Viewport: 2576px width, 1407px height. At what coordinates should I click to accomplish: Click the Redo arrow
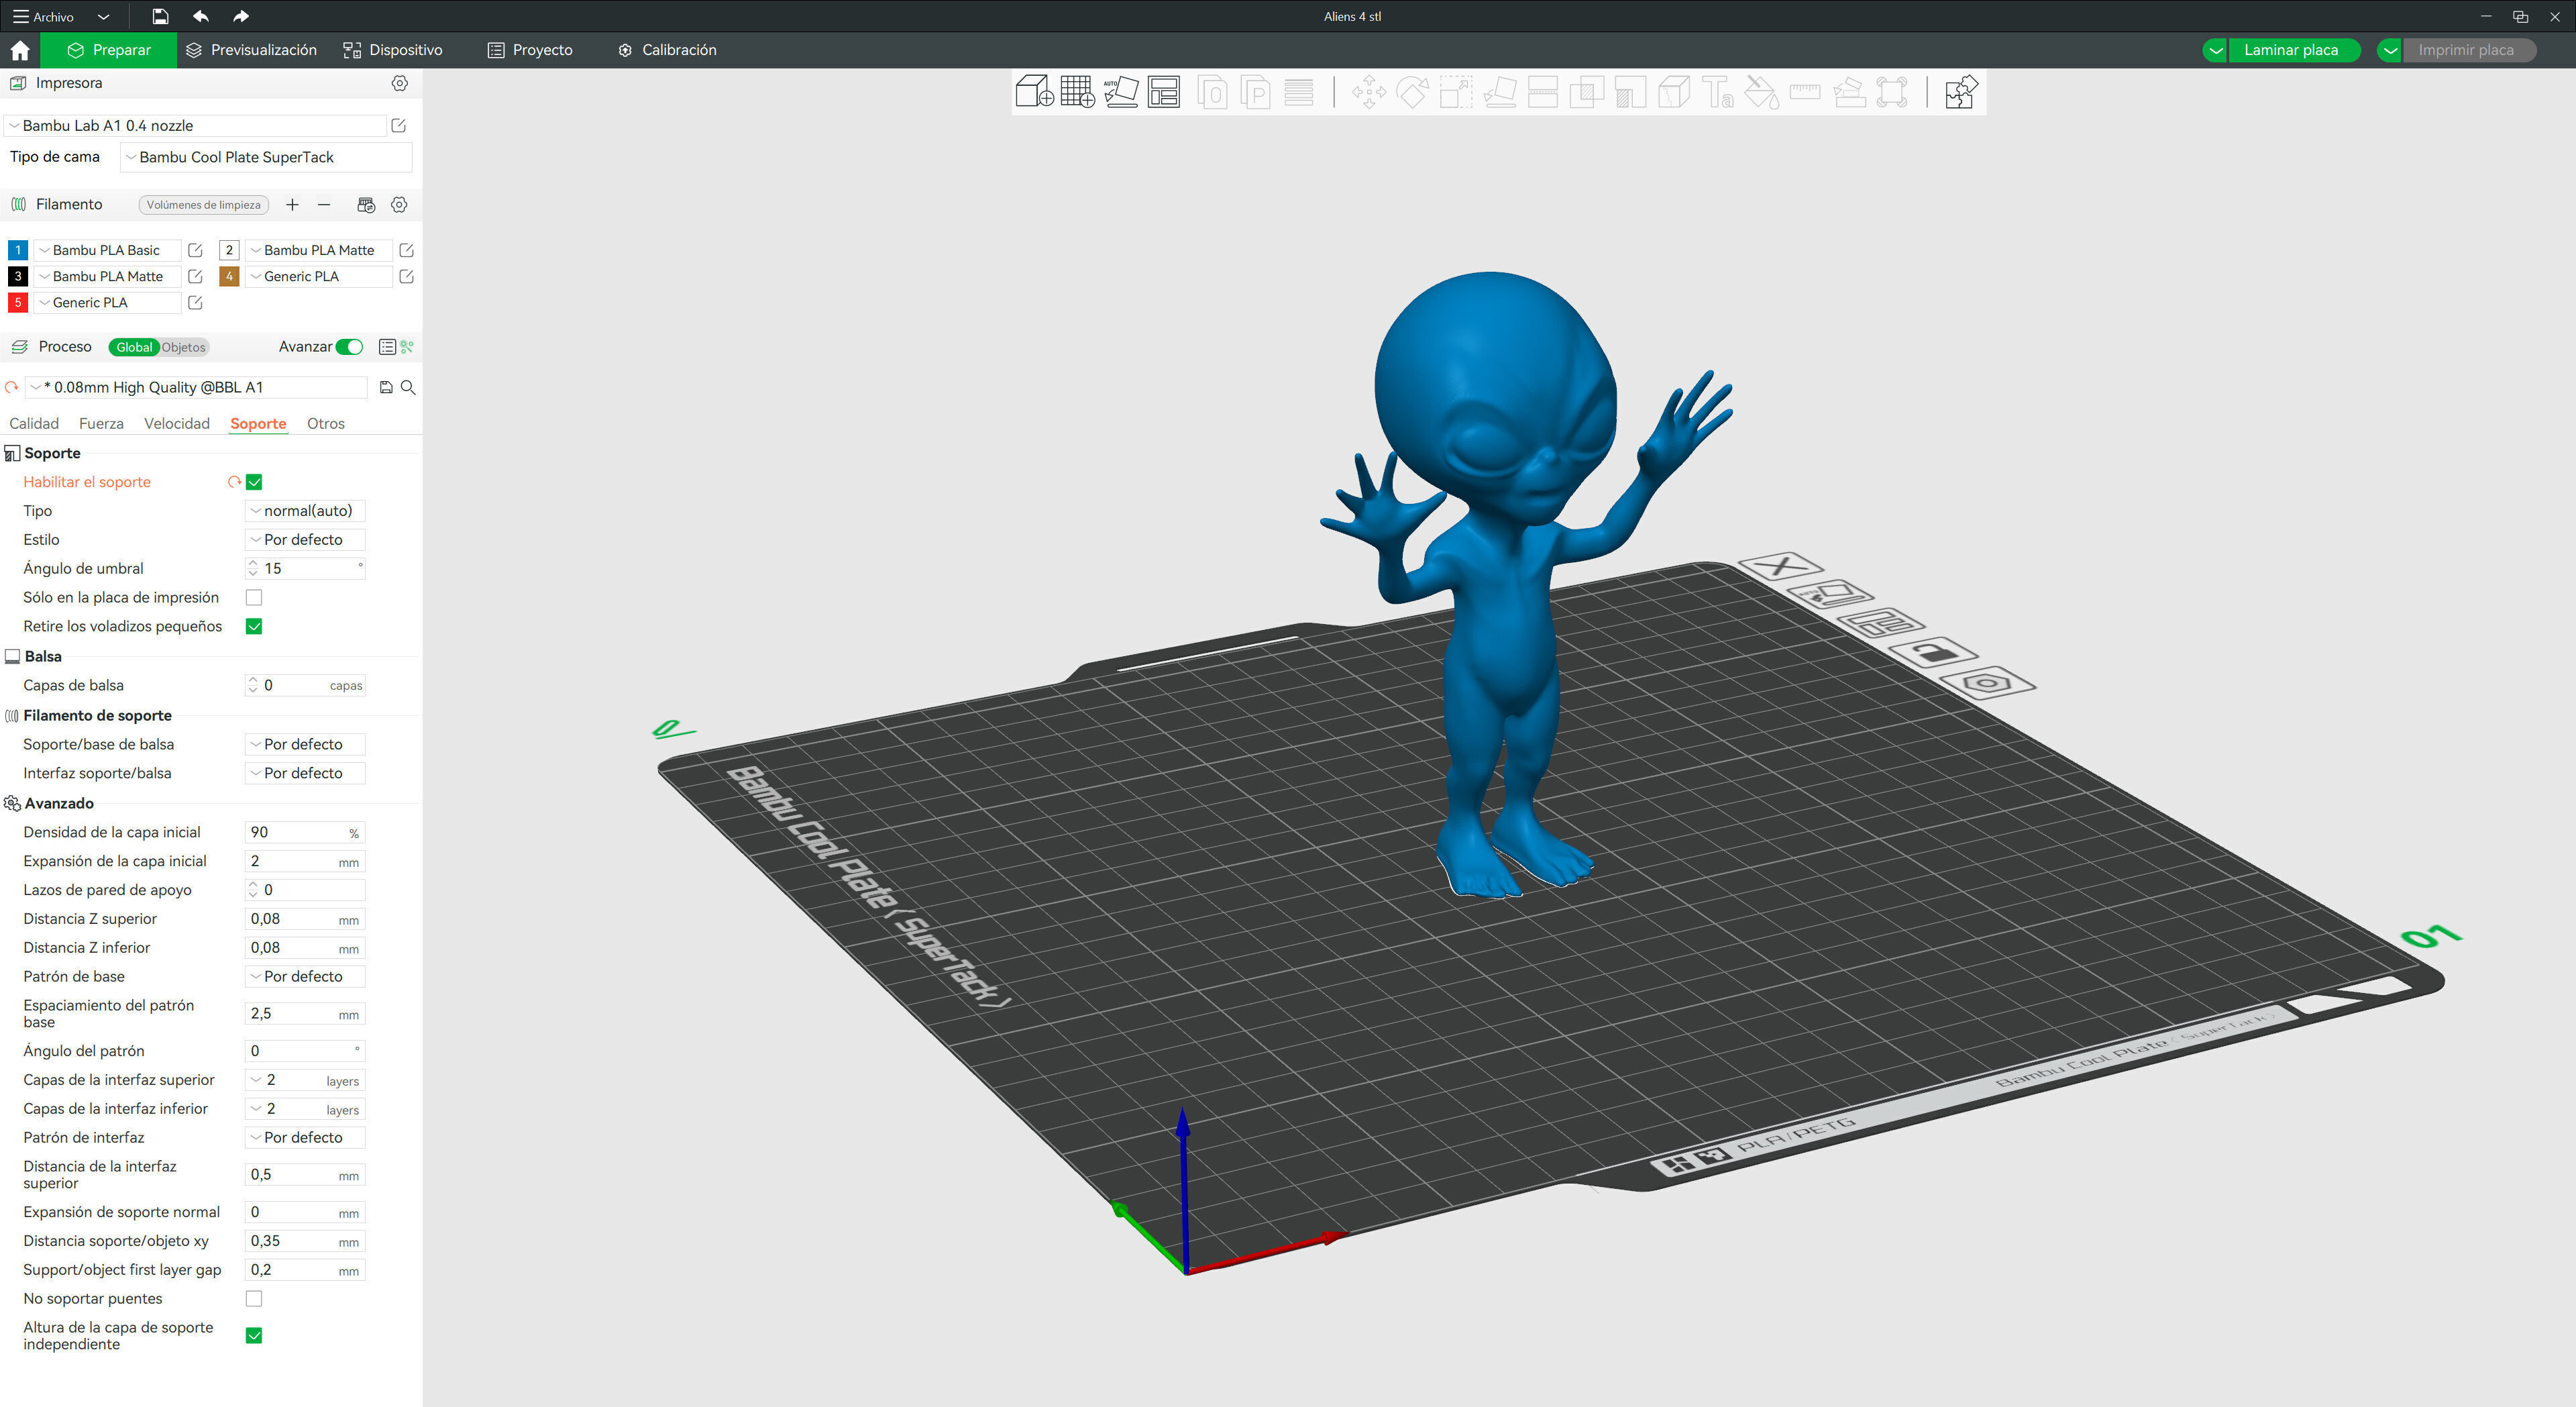[x=241, y=16]
